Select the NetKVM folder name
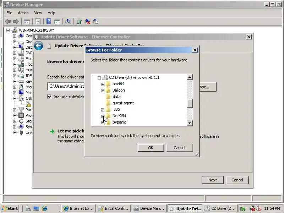This screenshot has width=284, height=213. point(119,116)
